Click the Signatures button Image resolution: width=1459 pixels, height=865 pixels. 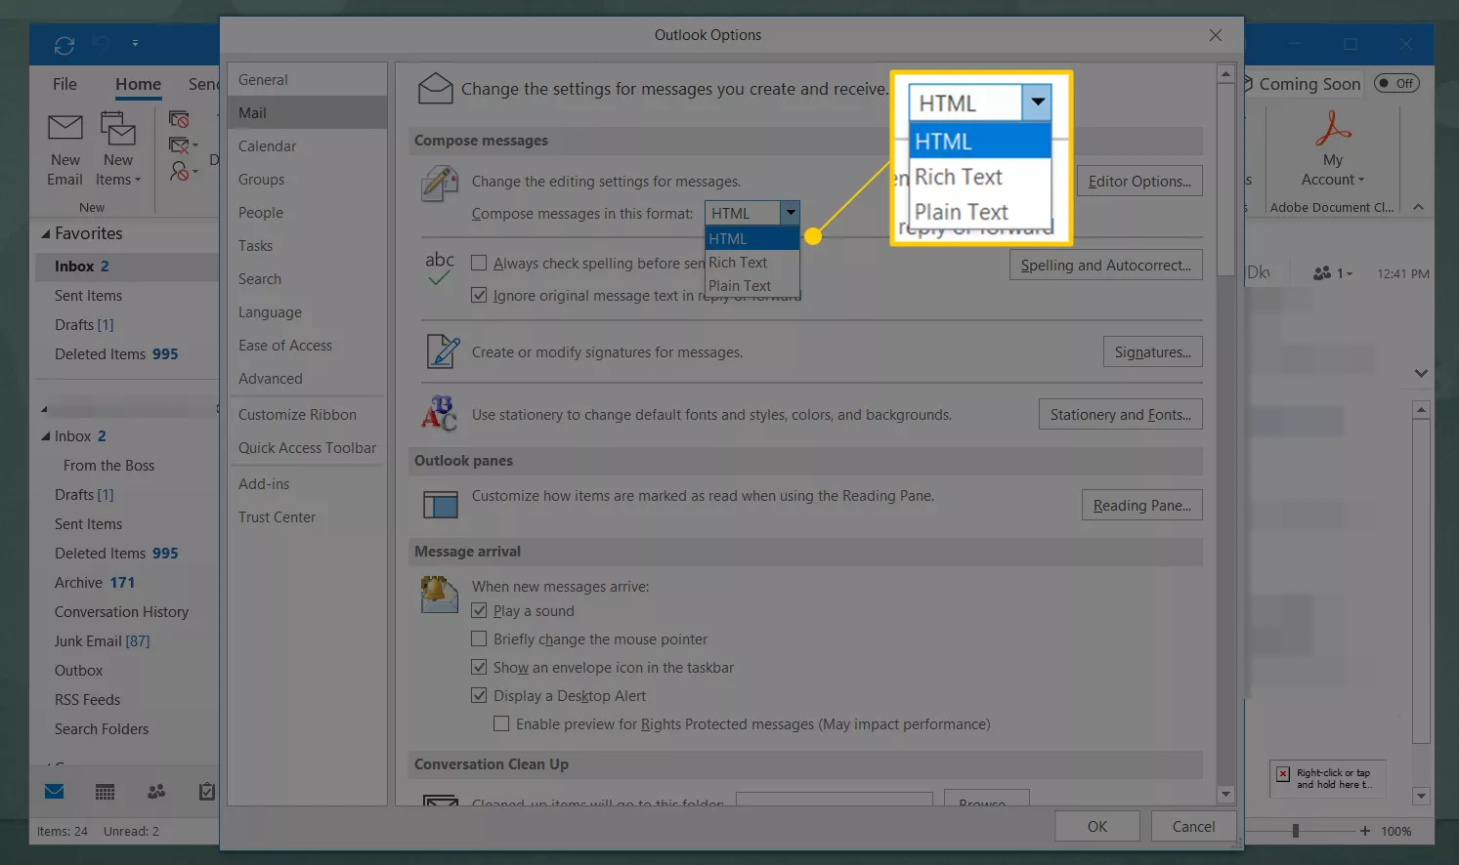pyautogui.click(x=1153, y=351)
